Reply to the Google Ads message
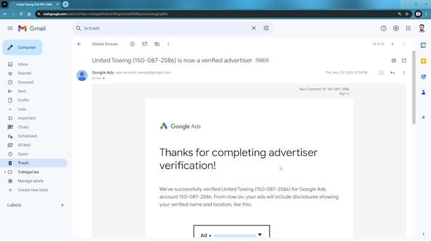431x242 pixels. [x=392, y=72]
